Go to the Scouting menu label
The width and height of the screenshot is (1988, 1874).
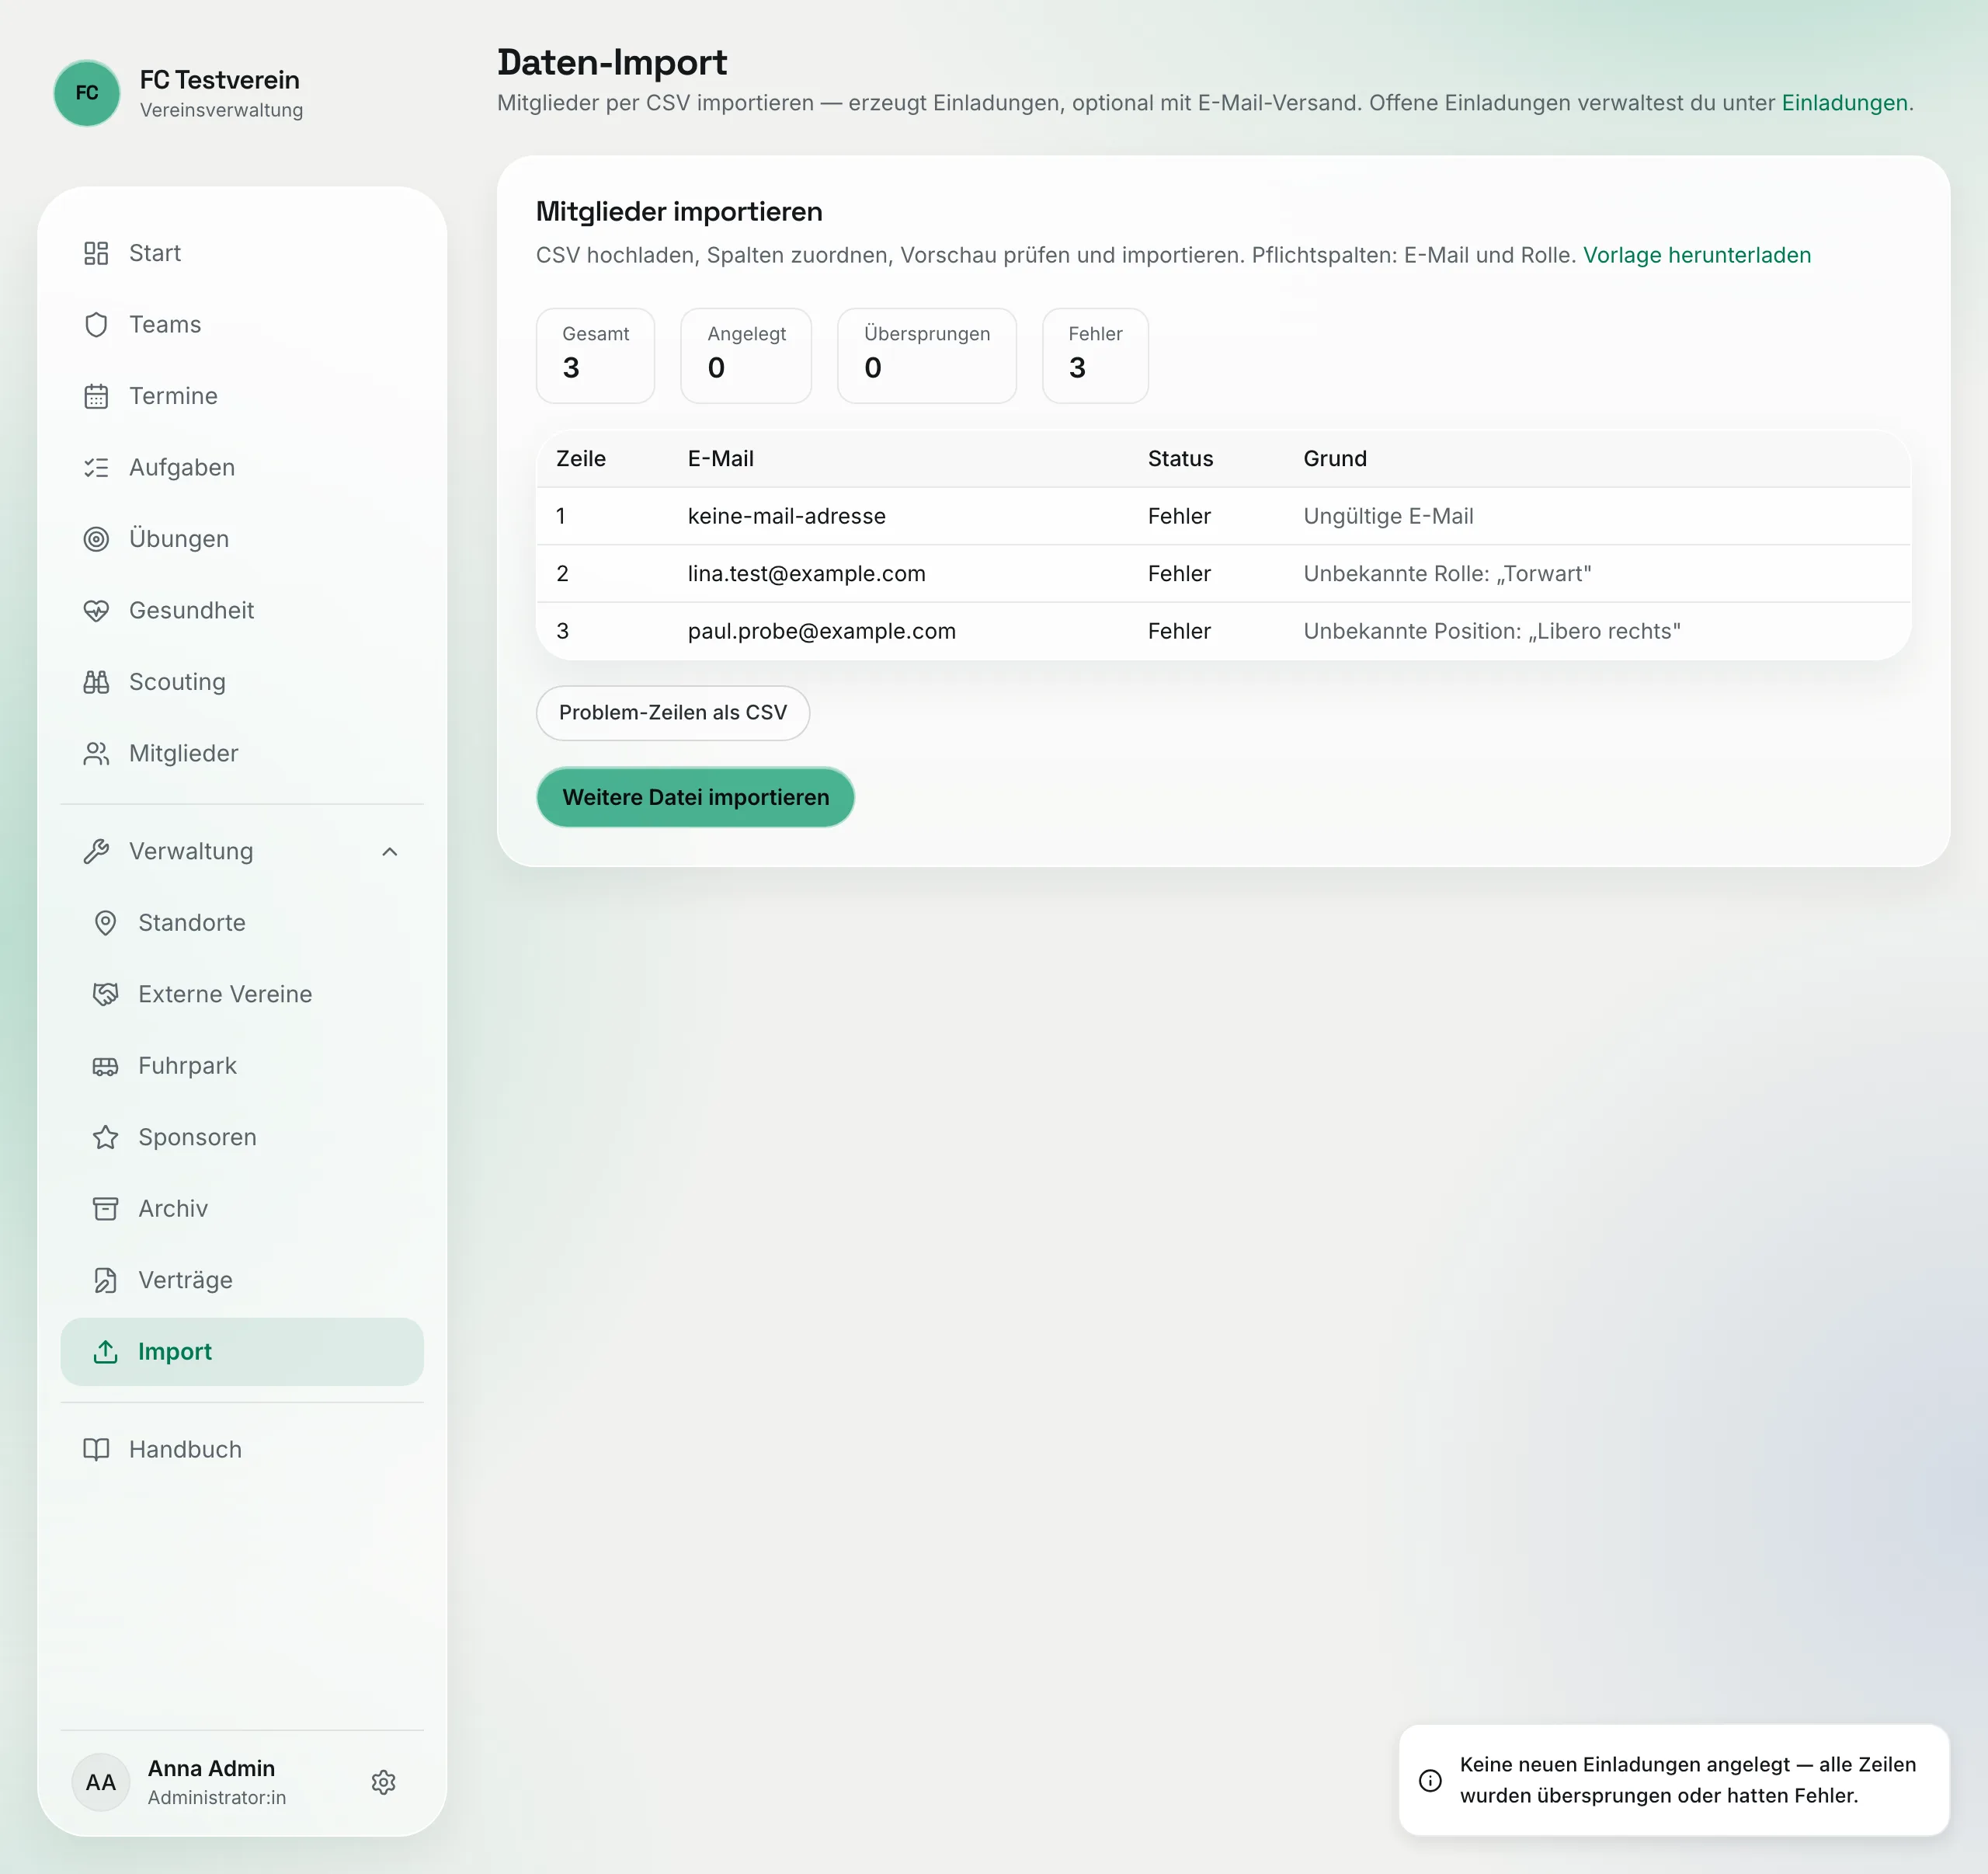177,682
